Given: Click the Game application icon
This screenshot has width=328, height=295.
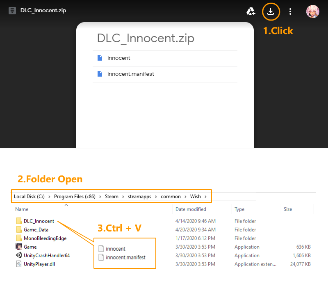Looking at the screenshot, I should pyautogui.click(x=19, y=247).
